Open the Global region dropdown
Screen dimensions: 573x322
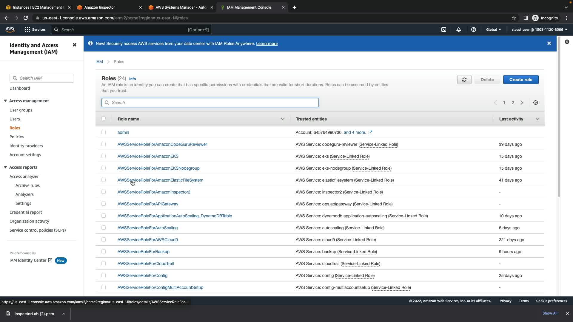point(494,30)
